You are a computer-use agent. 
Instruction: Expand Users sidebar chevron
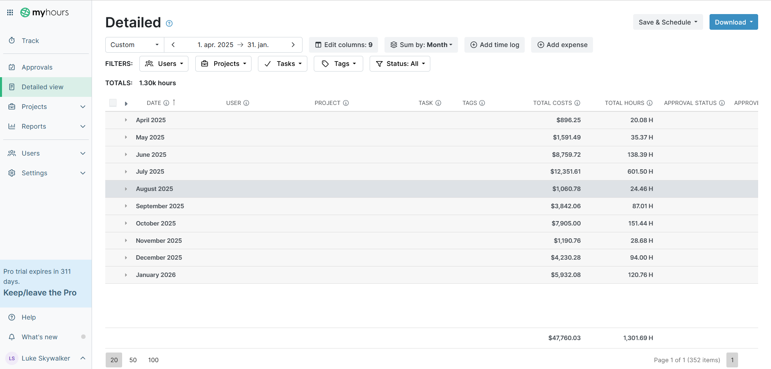[x=83, y=153]
